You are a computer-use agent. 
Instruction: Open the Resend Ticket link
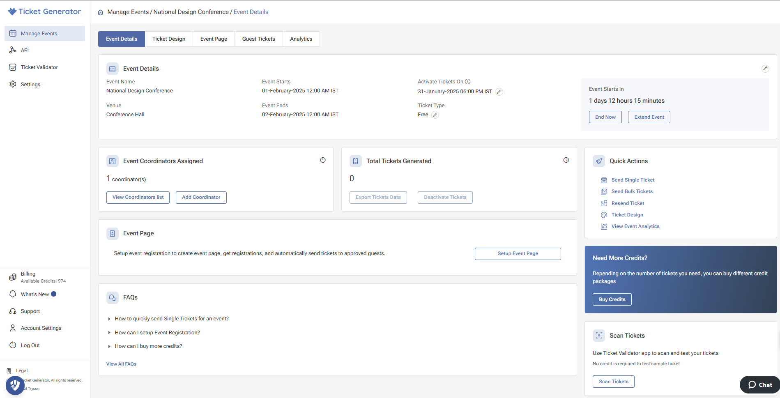pyautogui.click(x=628, y=203)
